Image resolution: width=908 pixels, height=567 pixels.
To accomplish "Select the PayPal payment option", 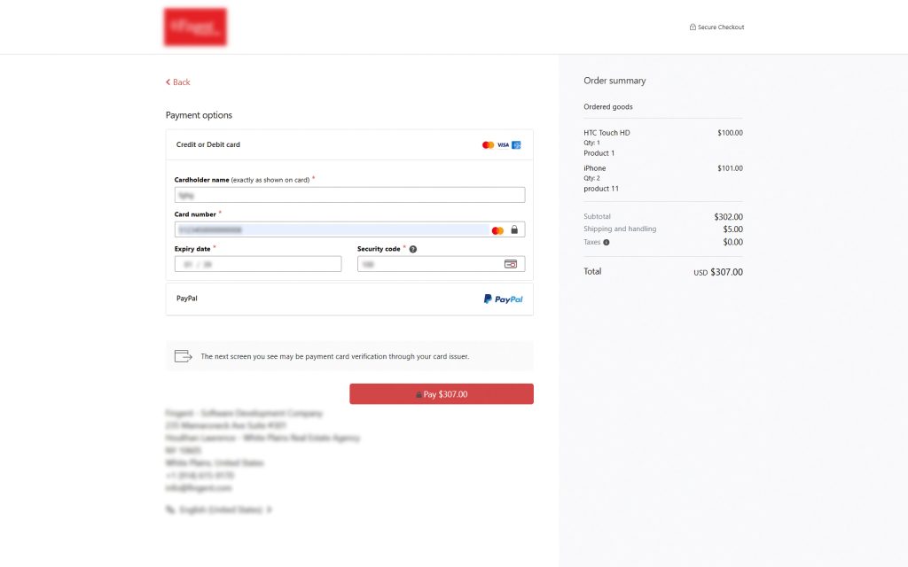I will 186,299.
